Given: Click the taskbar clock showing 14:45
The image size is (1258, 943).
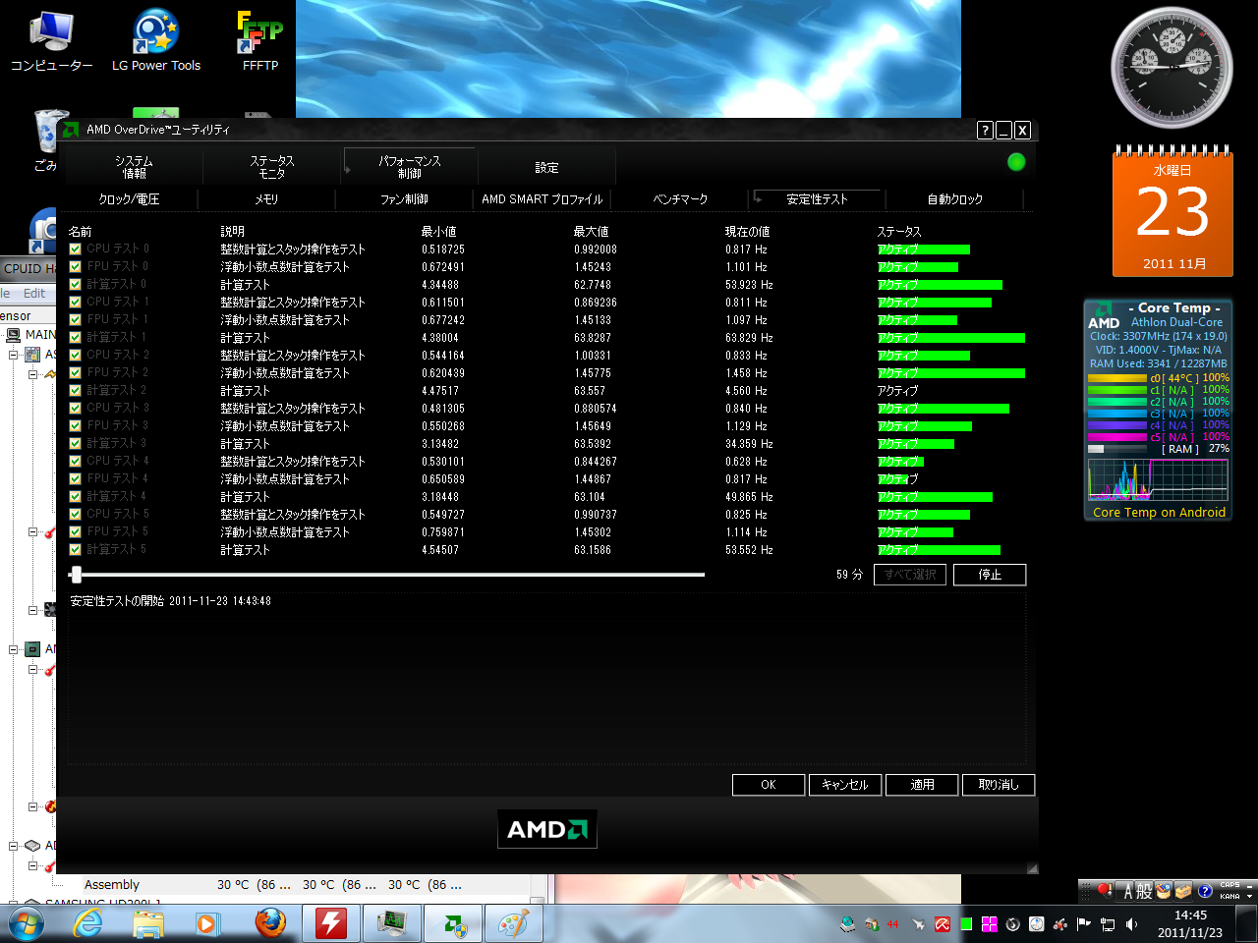Looking at the screenshot, I should pos(1190,923).
